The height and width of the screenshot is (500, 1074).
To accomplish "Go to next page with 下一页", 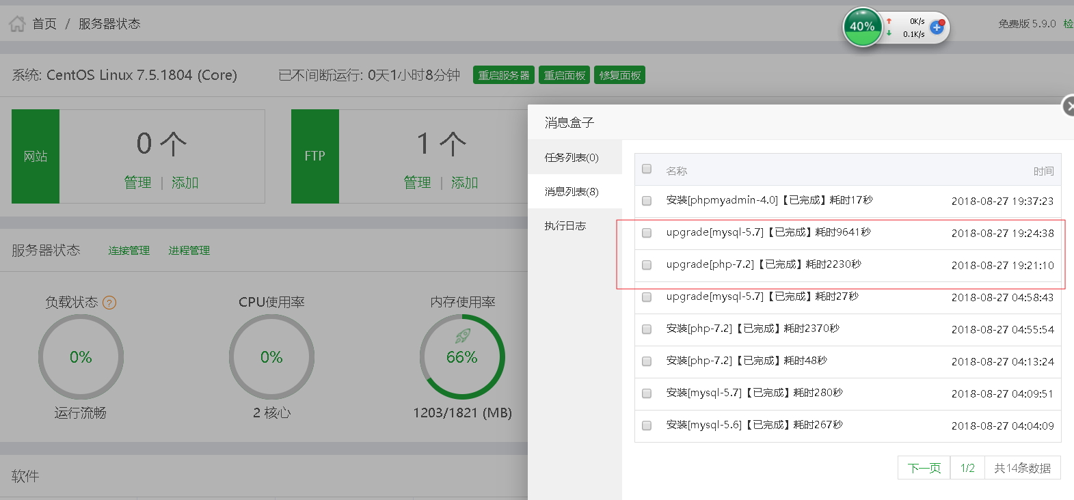I will (924, 468).
